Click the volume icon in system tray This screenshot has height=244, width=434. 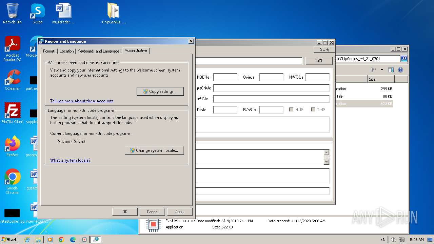[x=394, y=240]
